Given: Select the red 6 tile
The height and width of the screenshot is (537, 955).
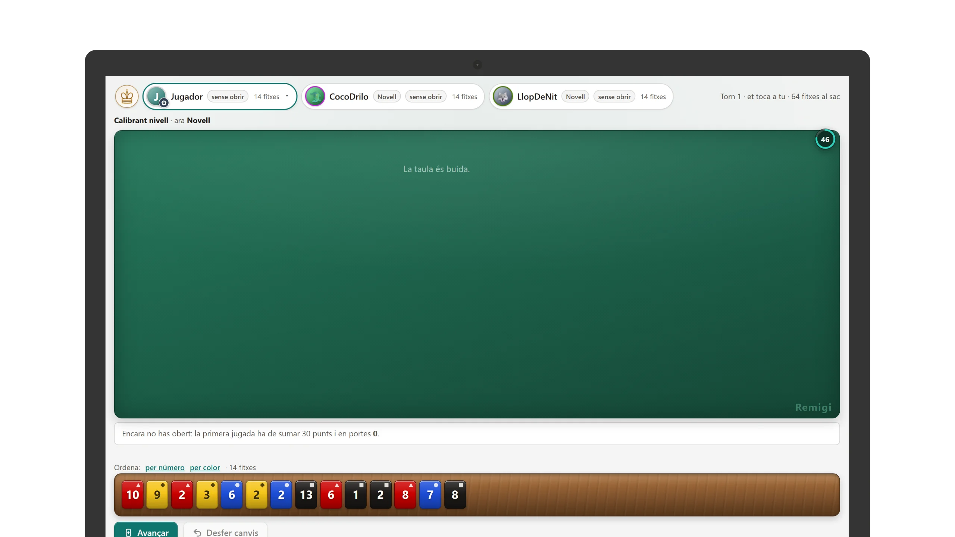Looking at the screenshot, I should point(331,494).
